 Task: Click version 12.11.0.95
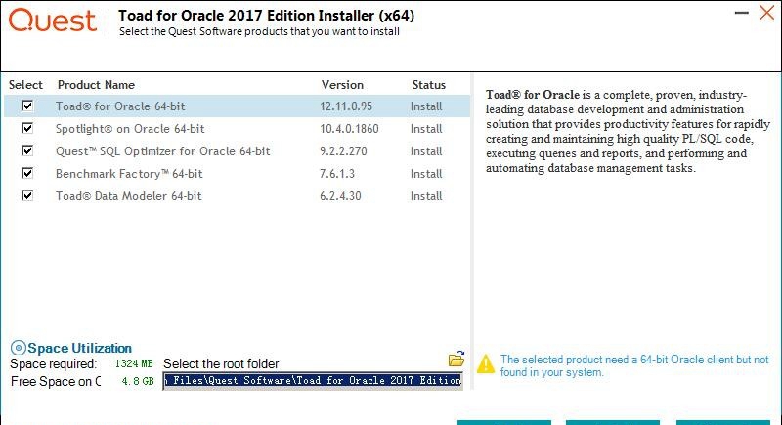pyautogui.click(x=346, y=106)
